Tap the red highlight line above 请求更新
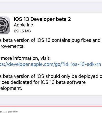 click(x=51, y=106)
